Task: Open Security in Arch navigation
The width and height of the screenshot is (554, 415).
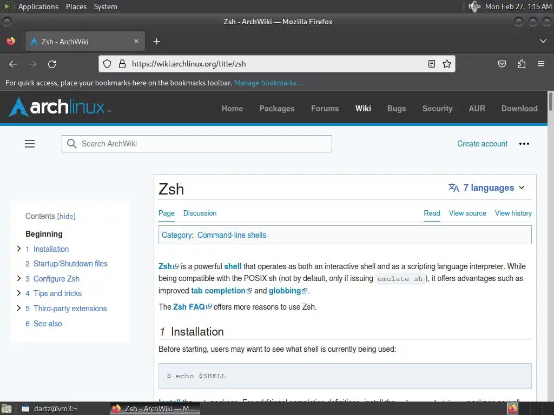Action: [x=437, y=108]
